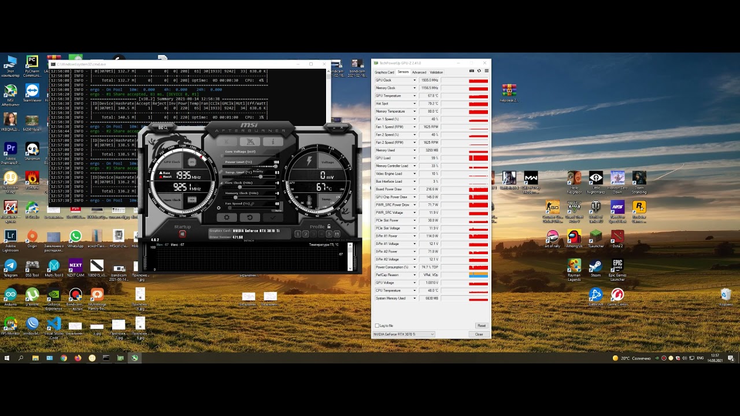Click GPU-Z refresh icon
This screenshot has width=740, height=416.
click(x=479, y=71)
